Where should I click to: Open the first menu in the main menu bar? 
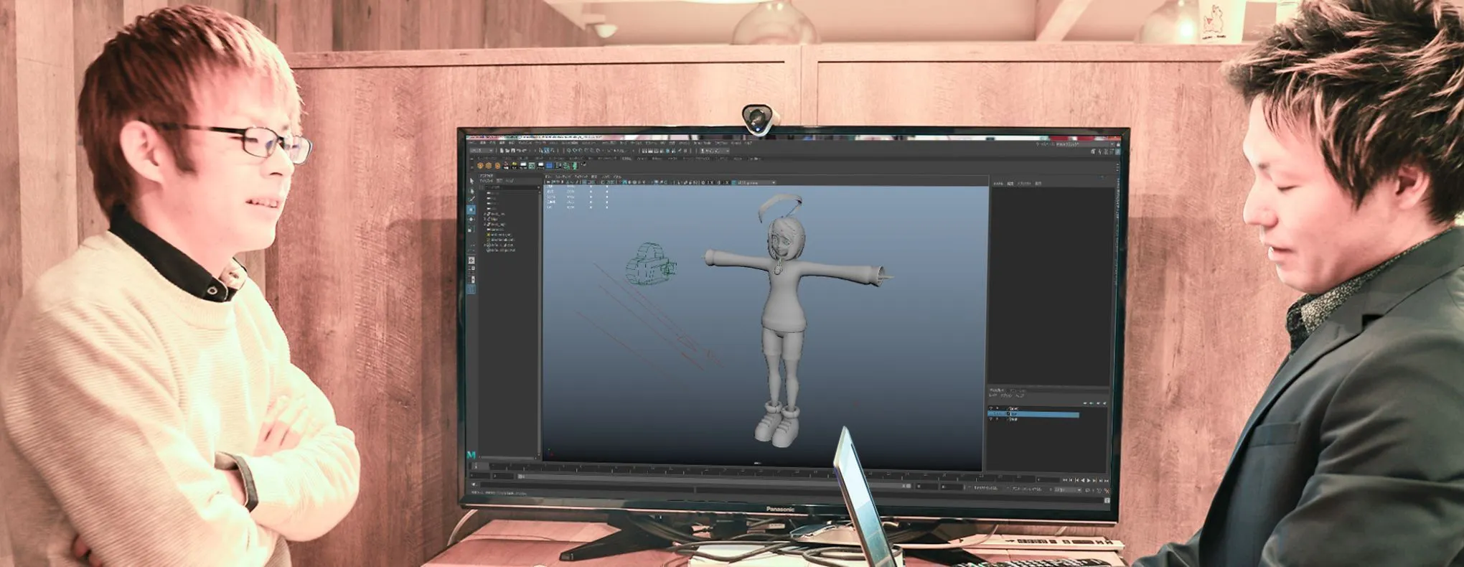tap(472, 143)
